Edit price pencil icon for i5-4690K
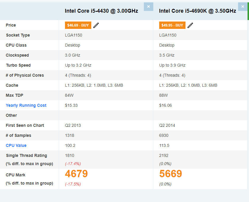Viewport: 249px width, 202px height. pos(190,25)
